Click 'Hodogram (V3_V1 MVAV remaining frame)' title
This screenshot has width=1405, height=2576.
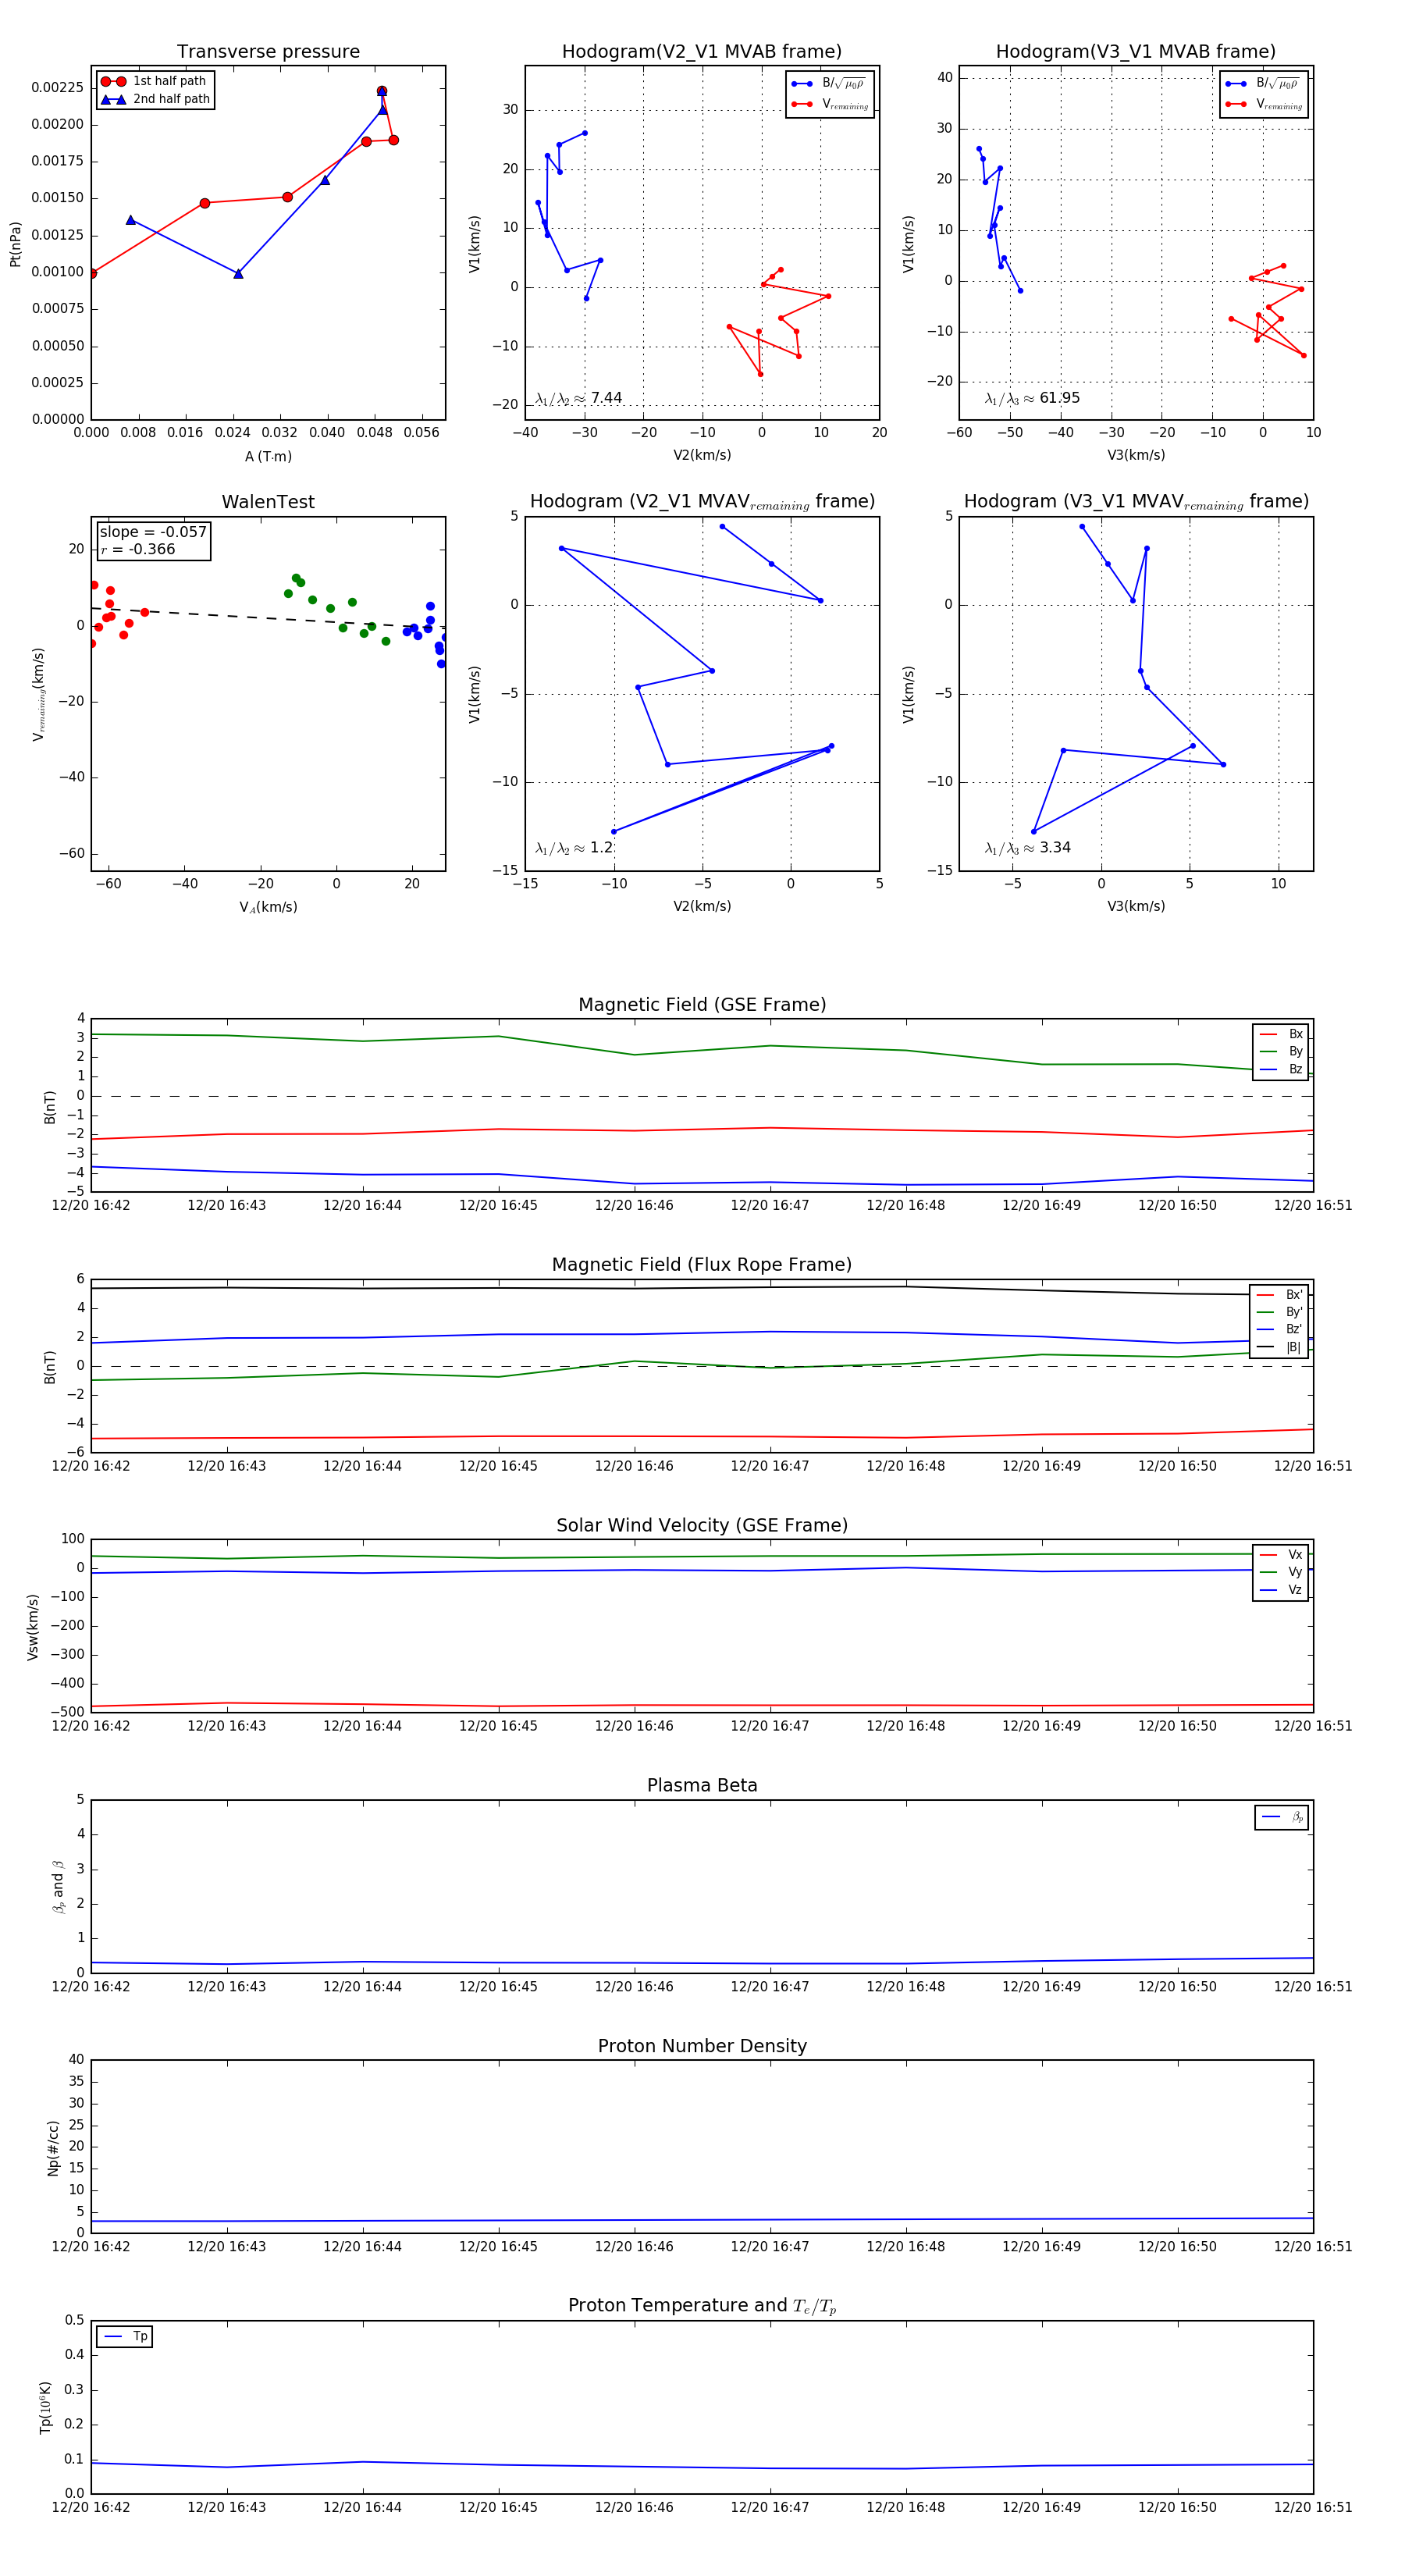pyautogui.click(x=1136, y=502)
